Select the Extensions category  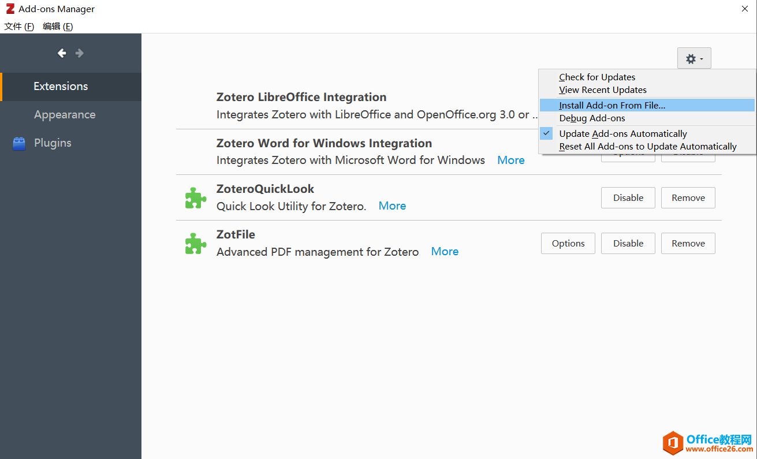[x=70, y=87]
